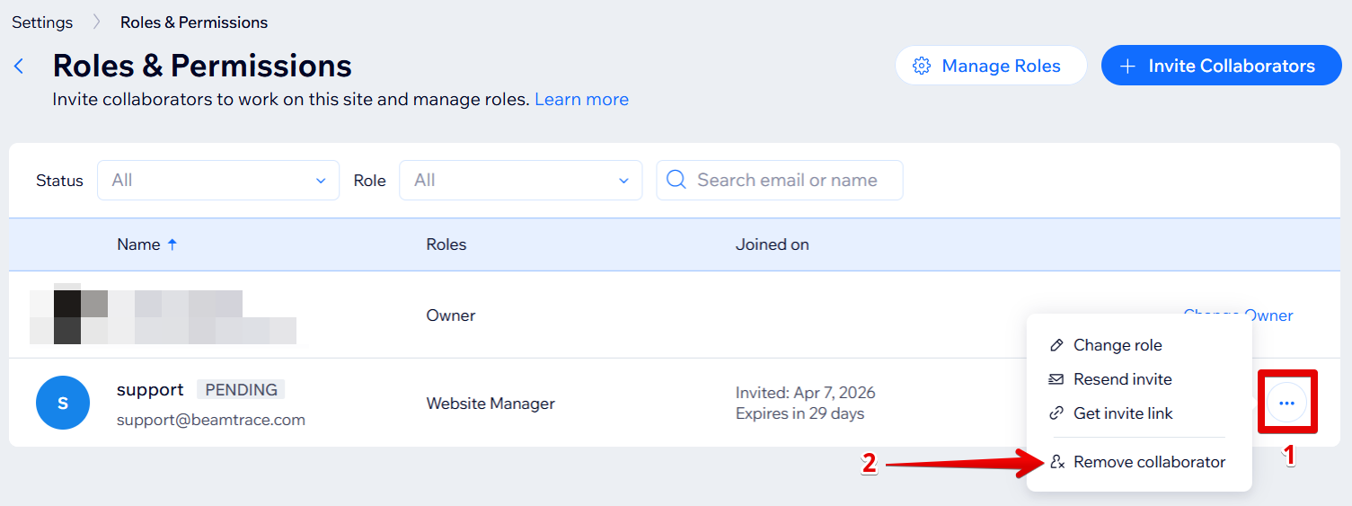Screen dimensions: 1352x506
Task: Click the PENDING status badge
Action: click(241, 390)
